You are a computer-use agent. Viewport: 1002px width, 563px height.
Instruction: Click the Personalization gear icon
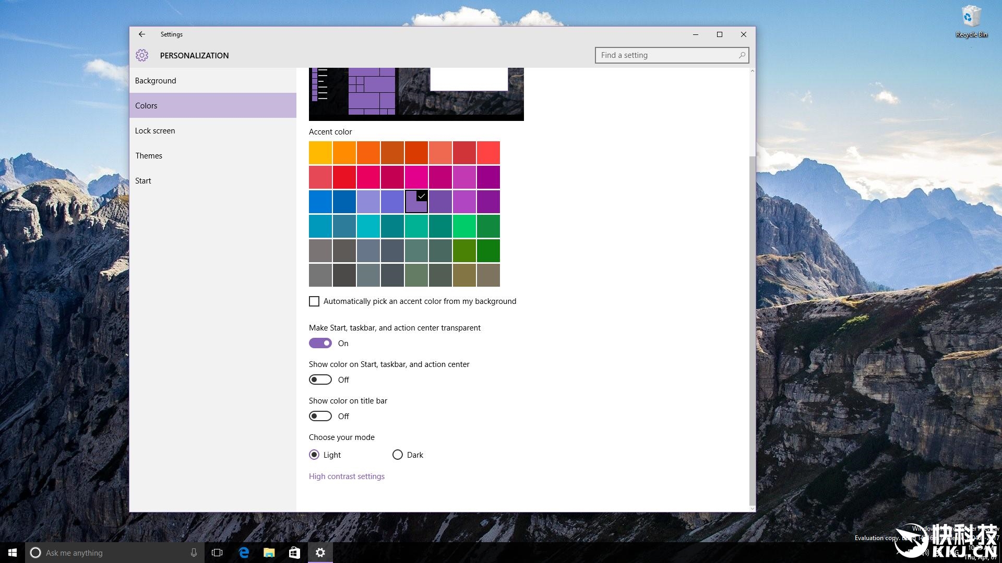pos(142,55)
